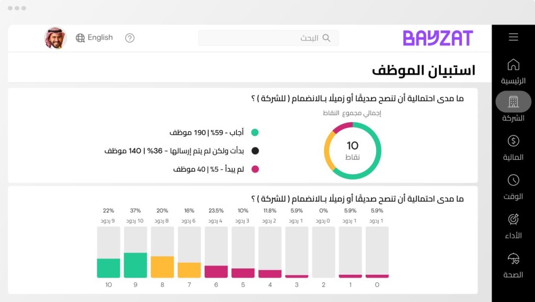Expand the sidebar hamburger menu
The width and height of the screenshot is (535, 302).
[514, 37]
